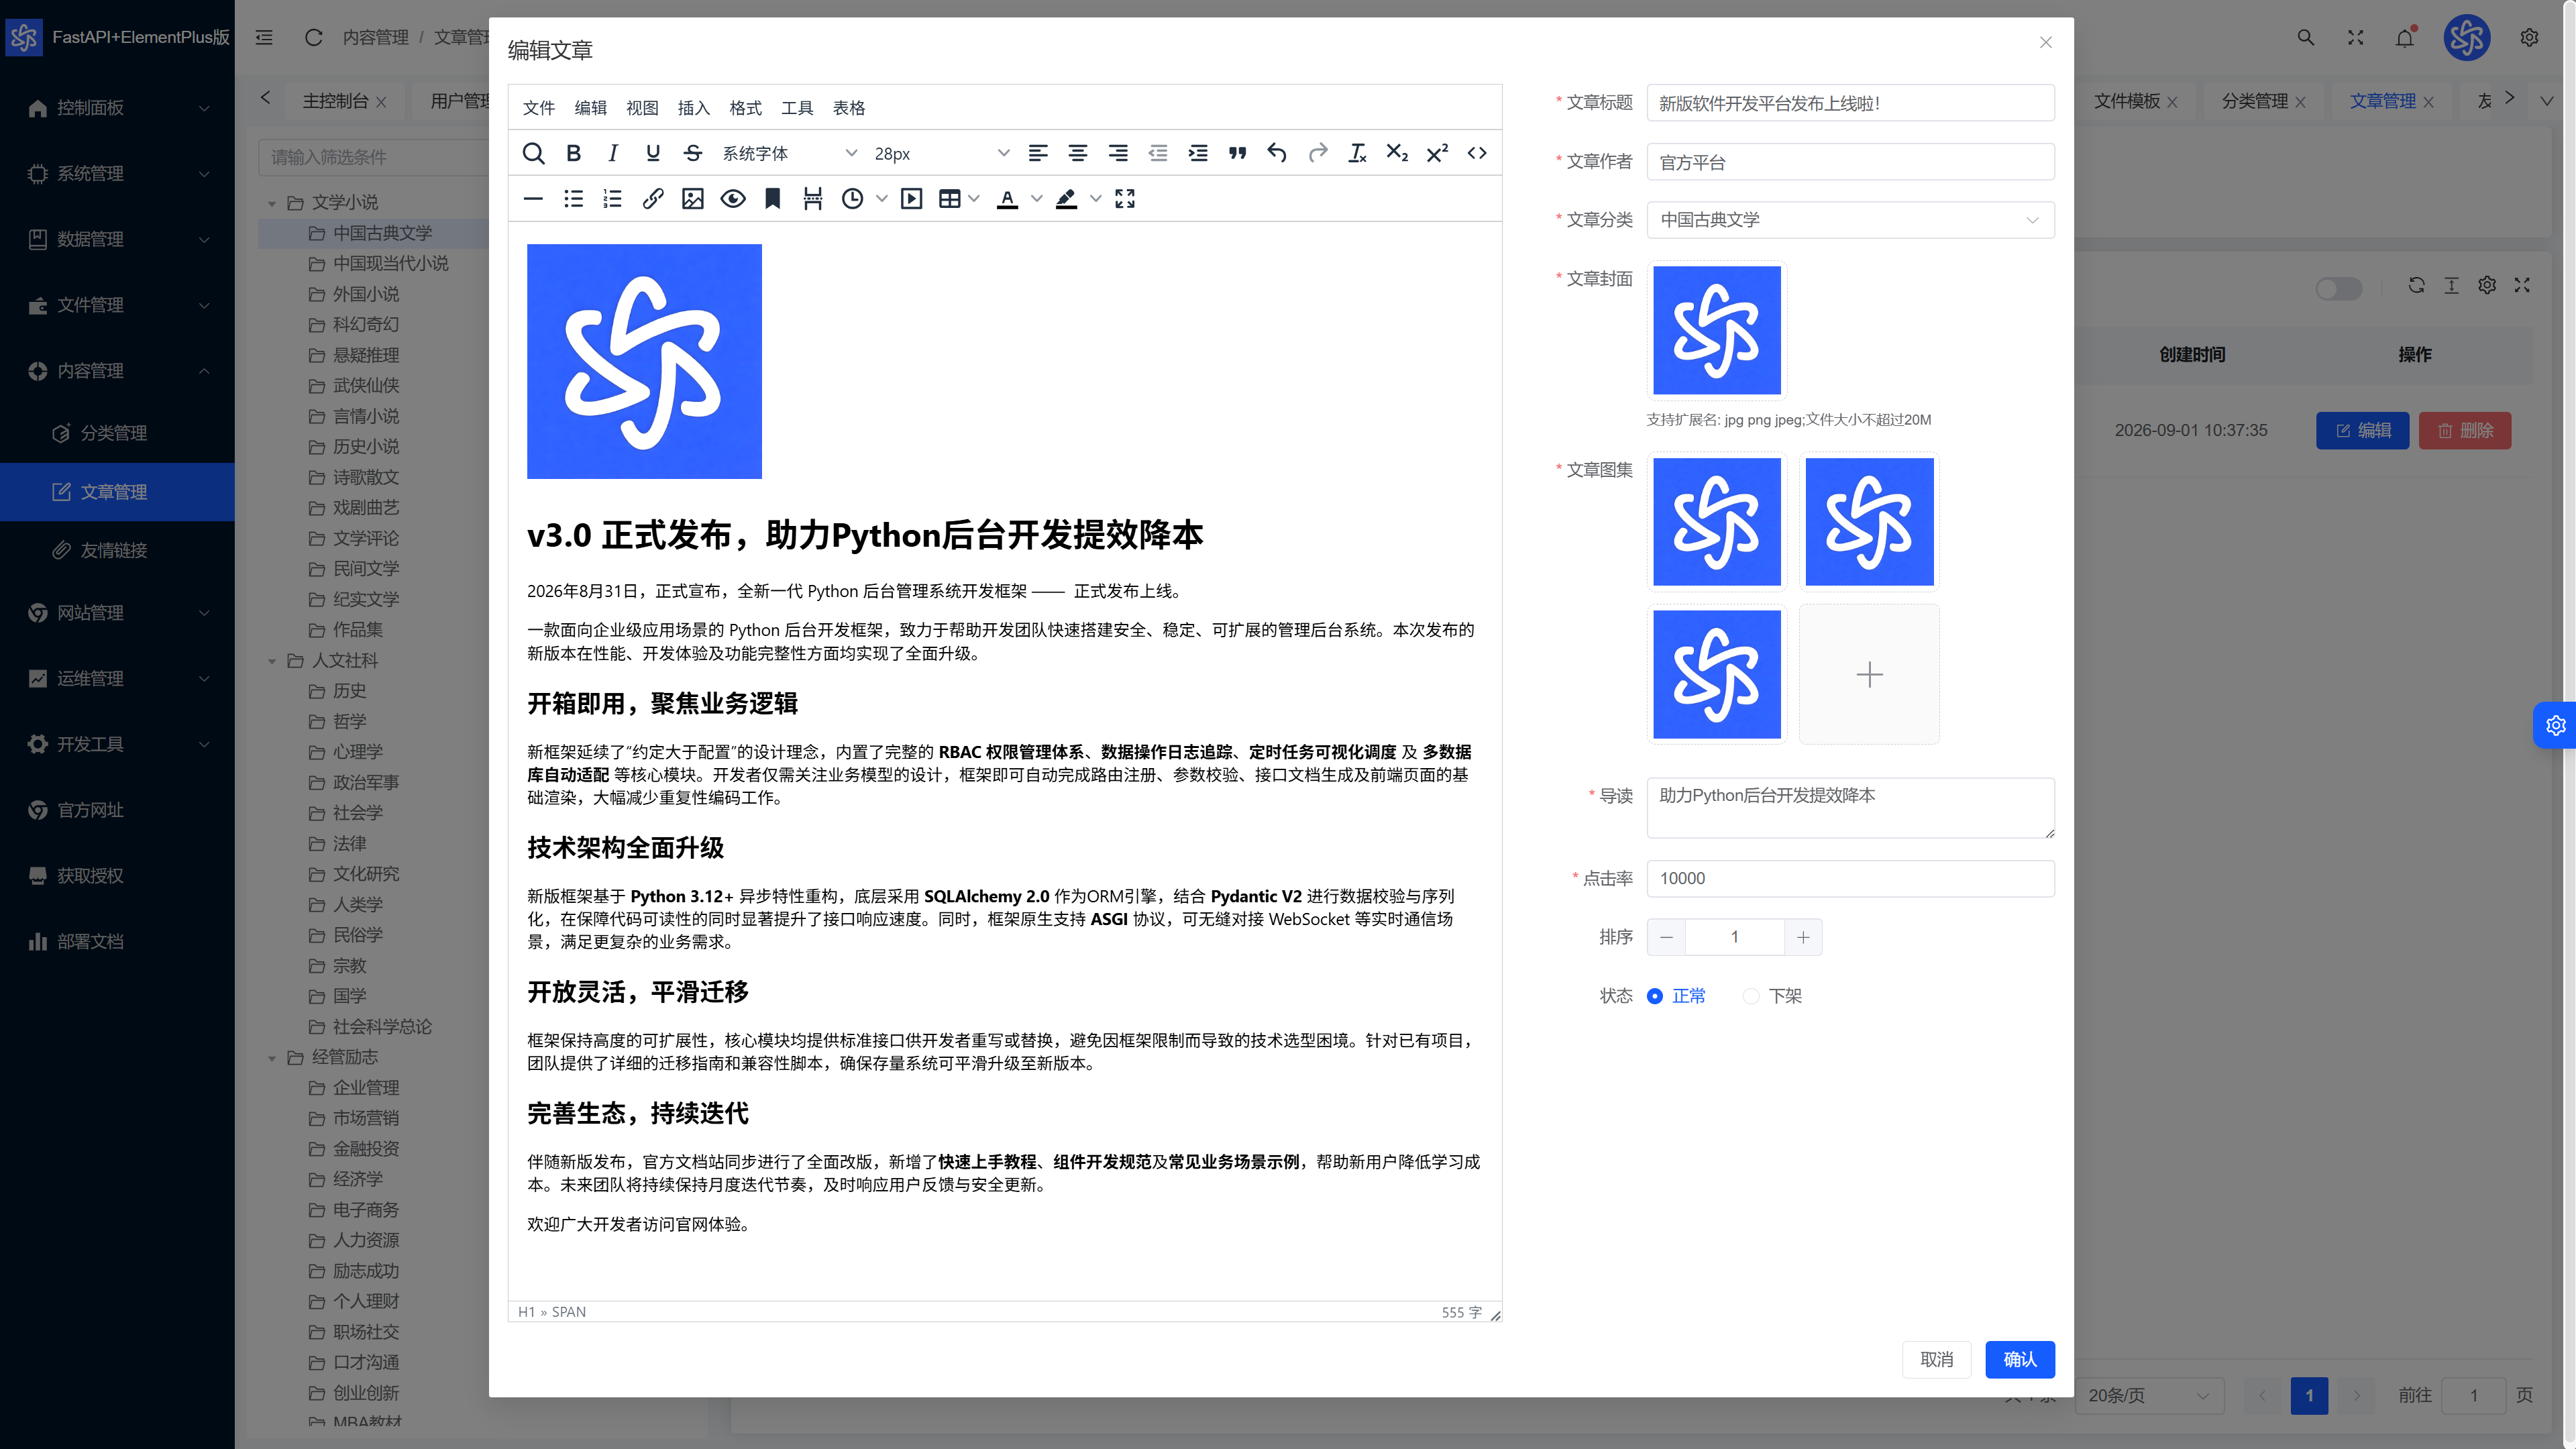The height and width of the screenshot is (1449, 2576).
Task: Open source code view icon
Action: (1477, 153)
